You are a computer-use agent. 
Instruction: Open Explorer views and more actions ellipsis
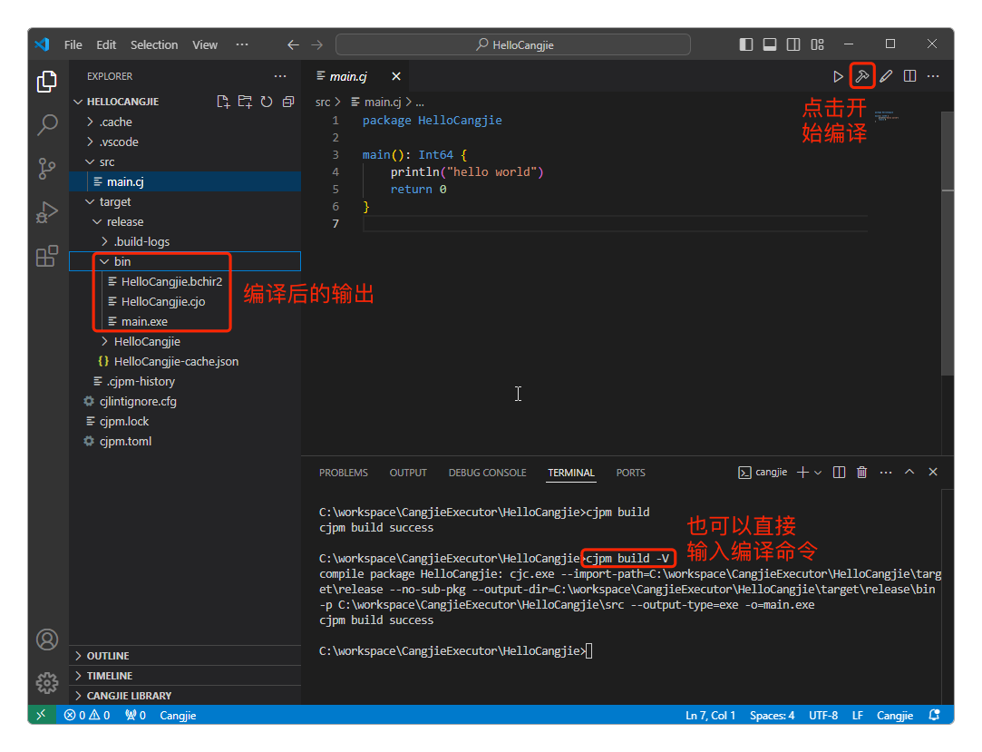point(280,76)
